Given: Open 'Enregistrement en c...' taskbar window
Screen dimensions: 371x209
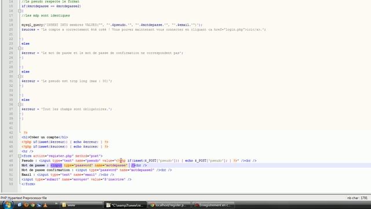Looking at the screenshot, I should click(x=213, y=205).
